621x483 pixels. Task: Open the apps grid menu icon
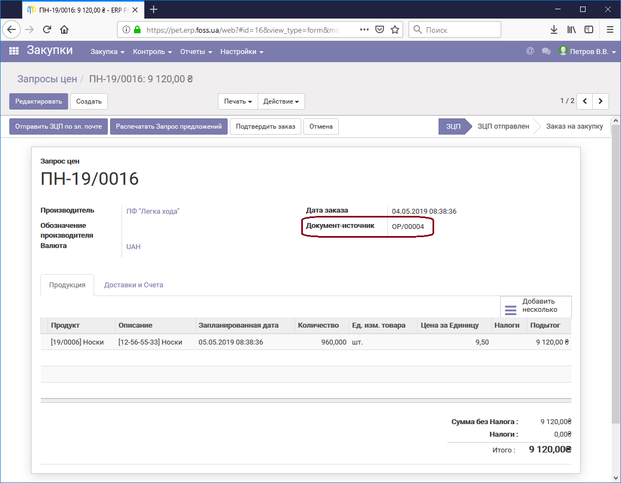[x=14, y=51]
